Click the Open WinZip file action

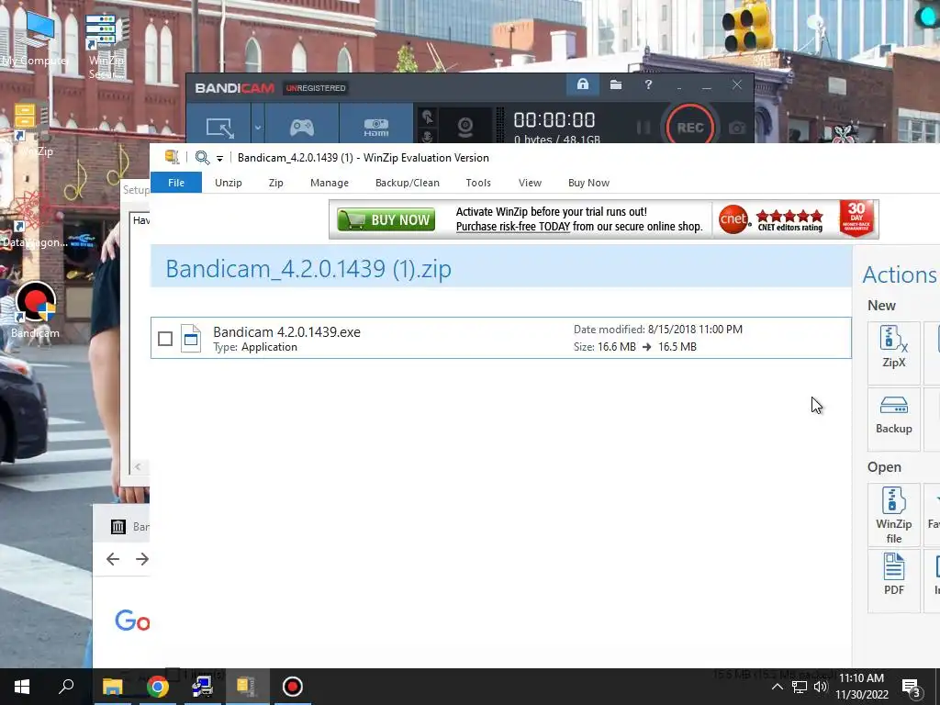[894, 514]
